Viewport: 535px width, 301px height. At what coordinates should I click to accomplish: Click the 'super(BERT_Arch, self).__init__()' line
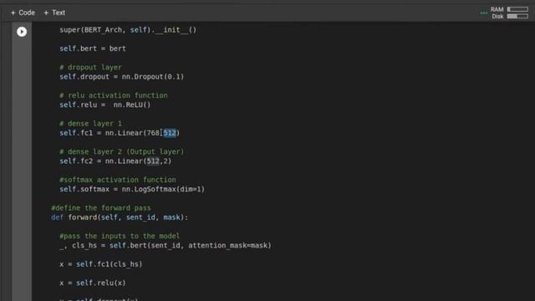pyautogui.click(x=128, y=30)
